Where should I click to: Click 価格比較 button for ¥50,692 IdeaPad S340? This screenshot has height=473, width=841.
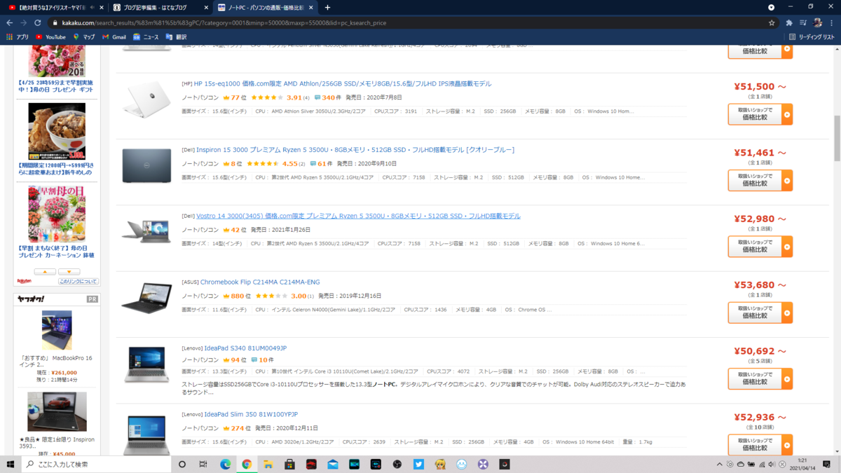point(760,379)
